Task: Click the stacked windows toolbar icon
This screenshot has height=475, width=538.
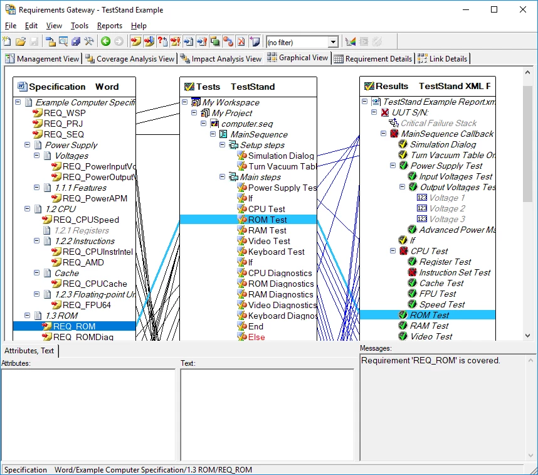Action: 76,41
